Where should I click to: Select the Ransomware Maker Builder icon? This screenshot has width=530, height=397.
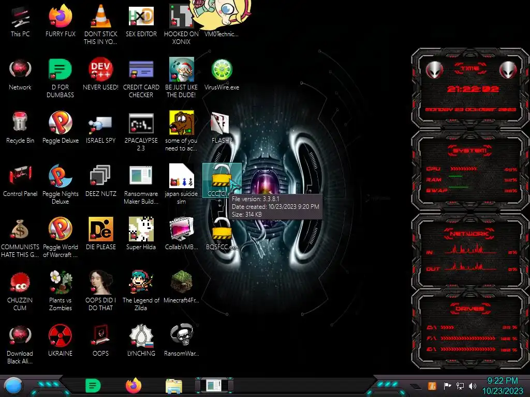click(141, 185)
